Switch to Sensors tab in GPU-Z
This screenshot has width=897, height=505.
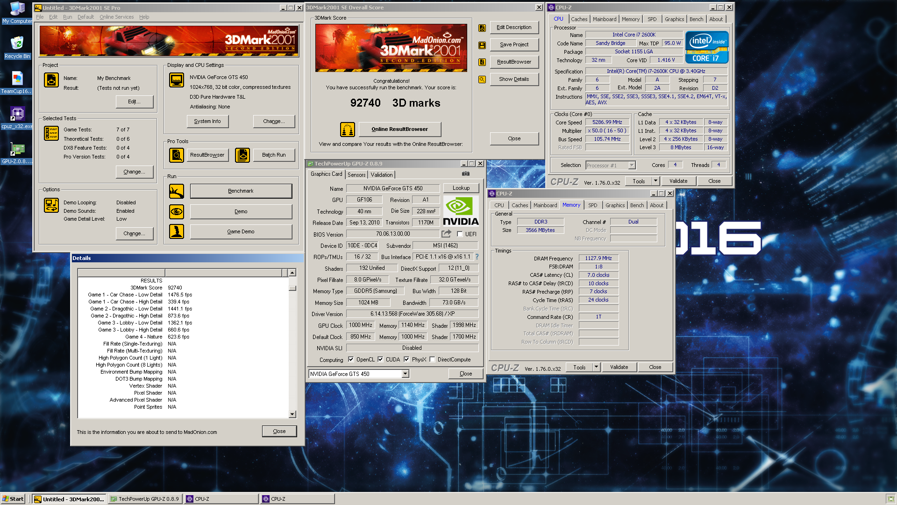(356, 174)
